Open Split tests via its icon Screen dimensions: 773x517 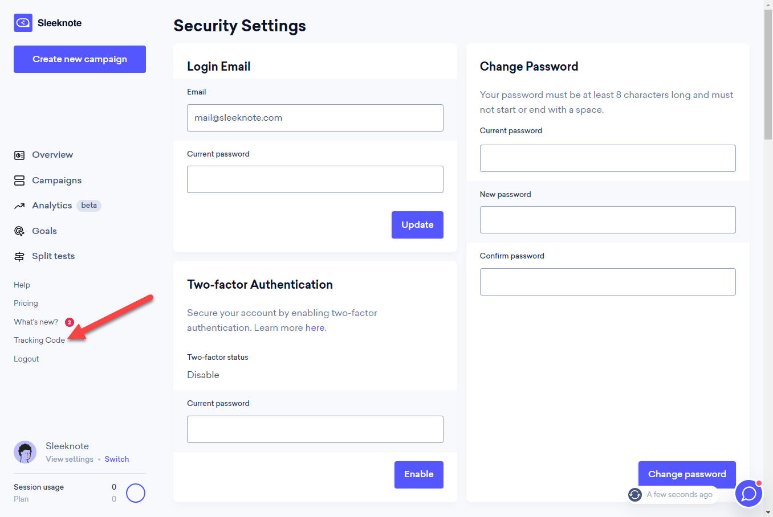(x=19, y=256)
